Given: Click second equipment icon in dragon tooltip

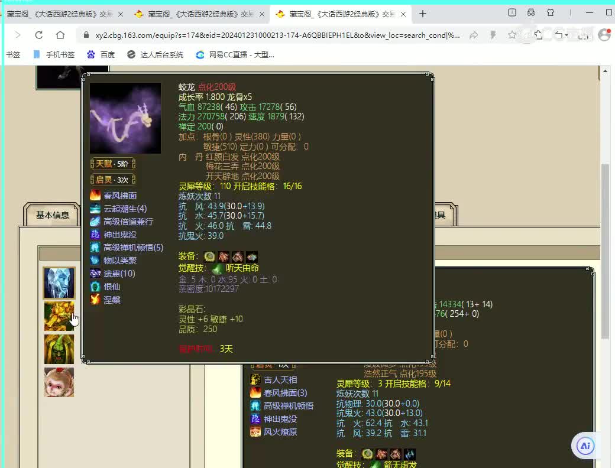Looking at the screenshot, I should click(x=224, y=256).
